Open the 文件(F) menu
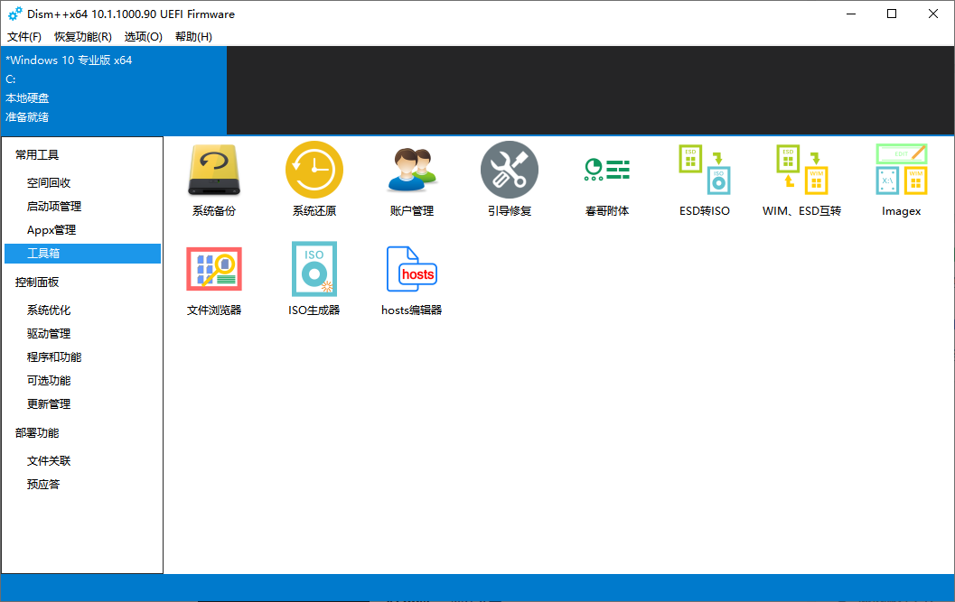The width and height of the screenshot is (955, 602). tap(24, 36)
